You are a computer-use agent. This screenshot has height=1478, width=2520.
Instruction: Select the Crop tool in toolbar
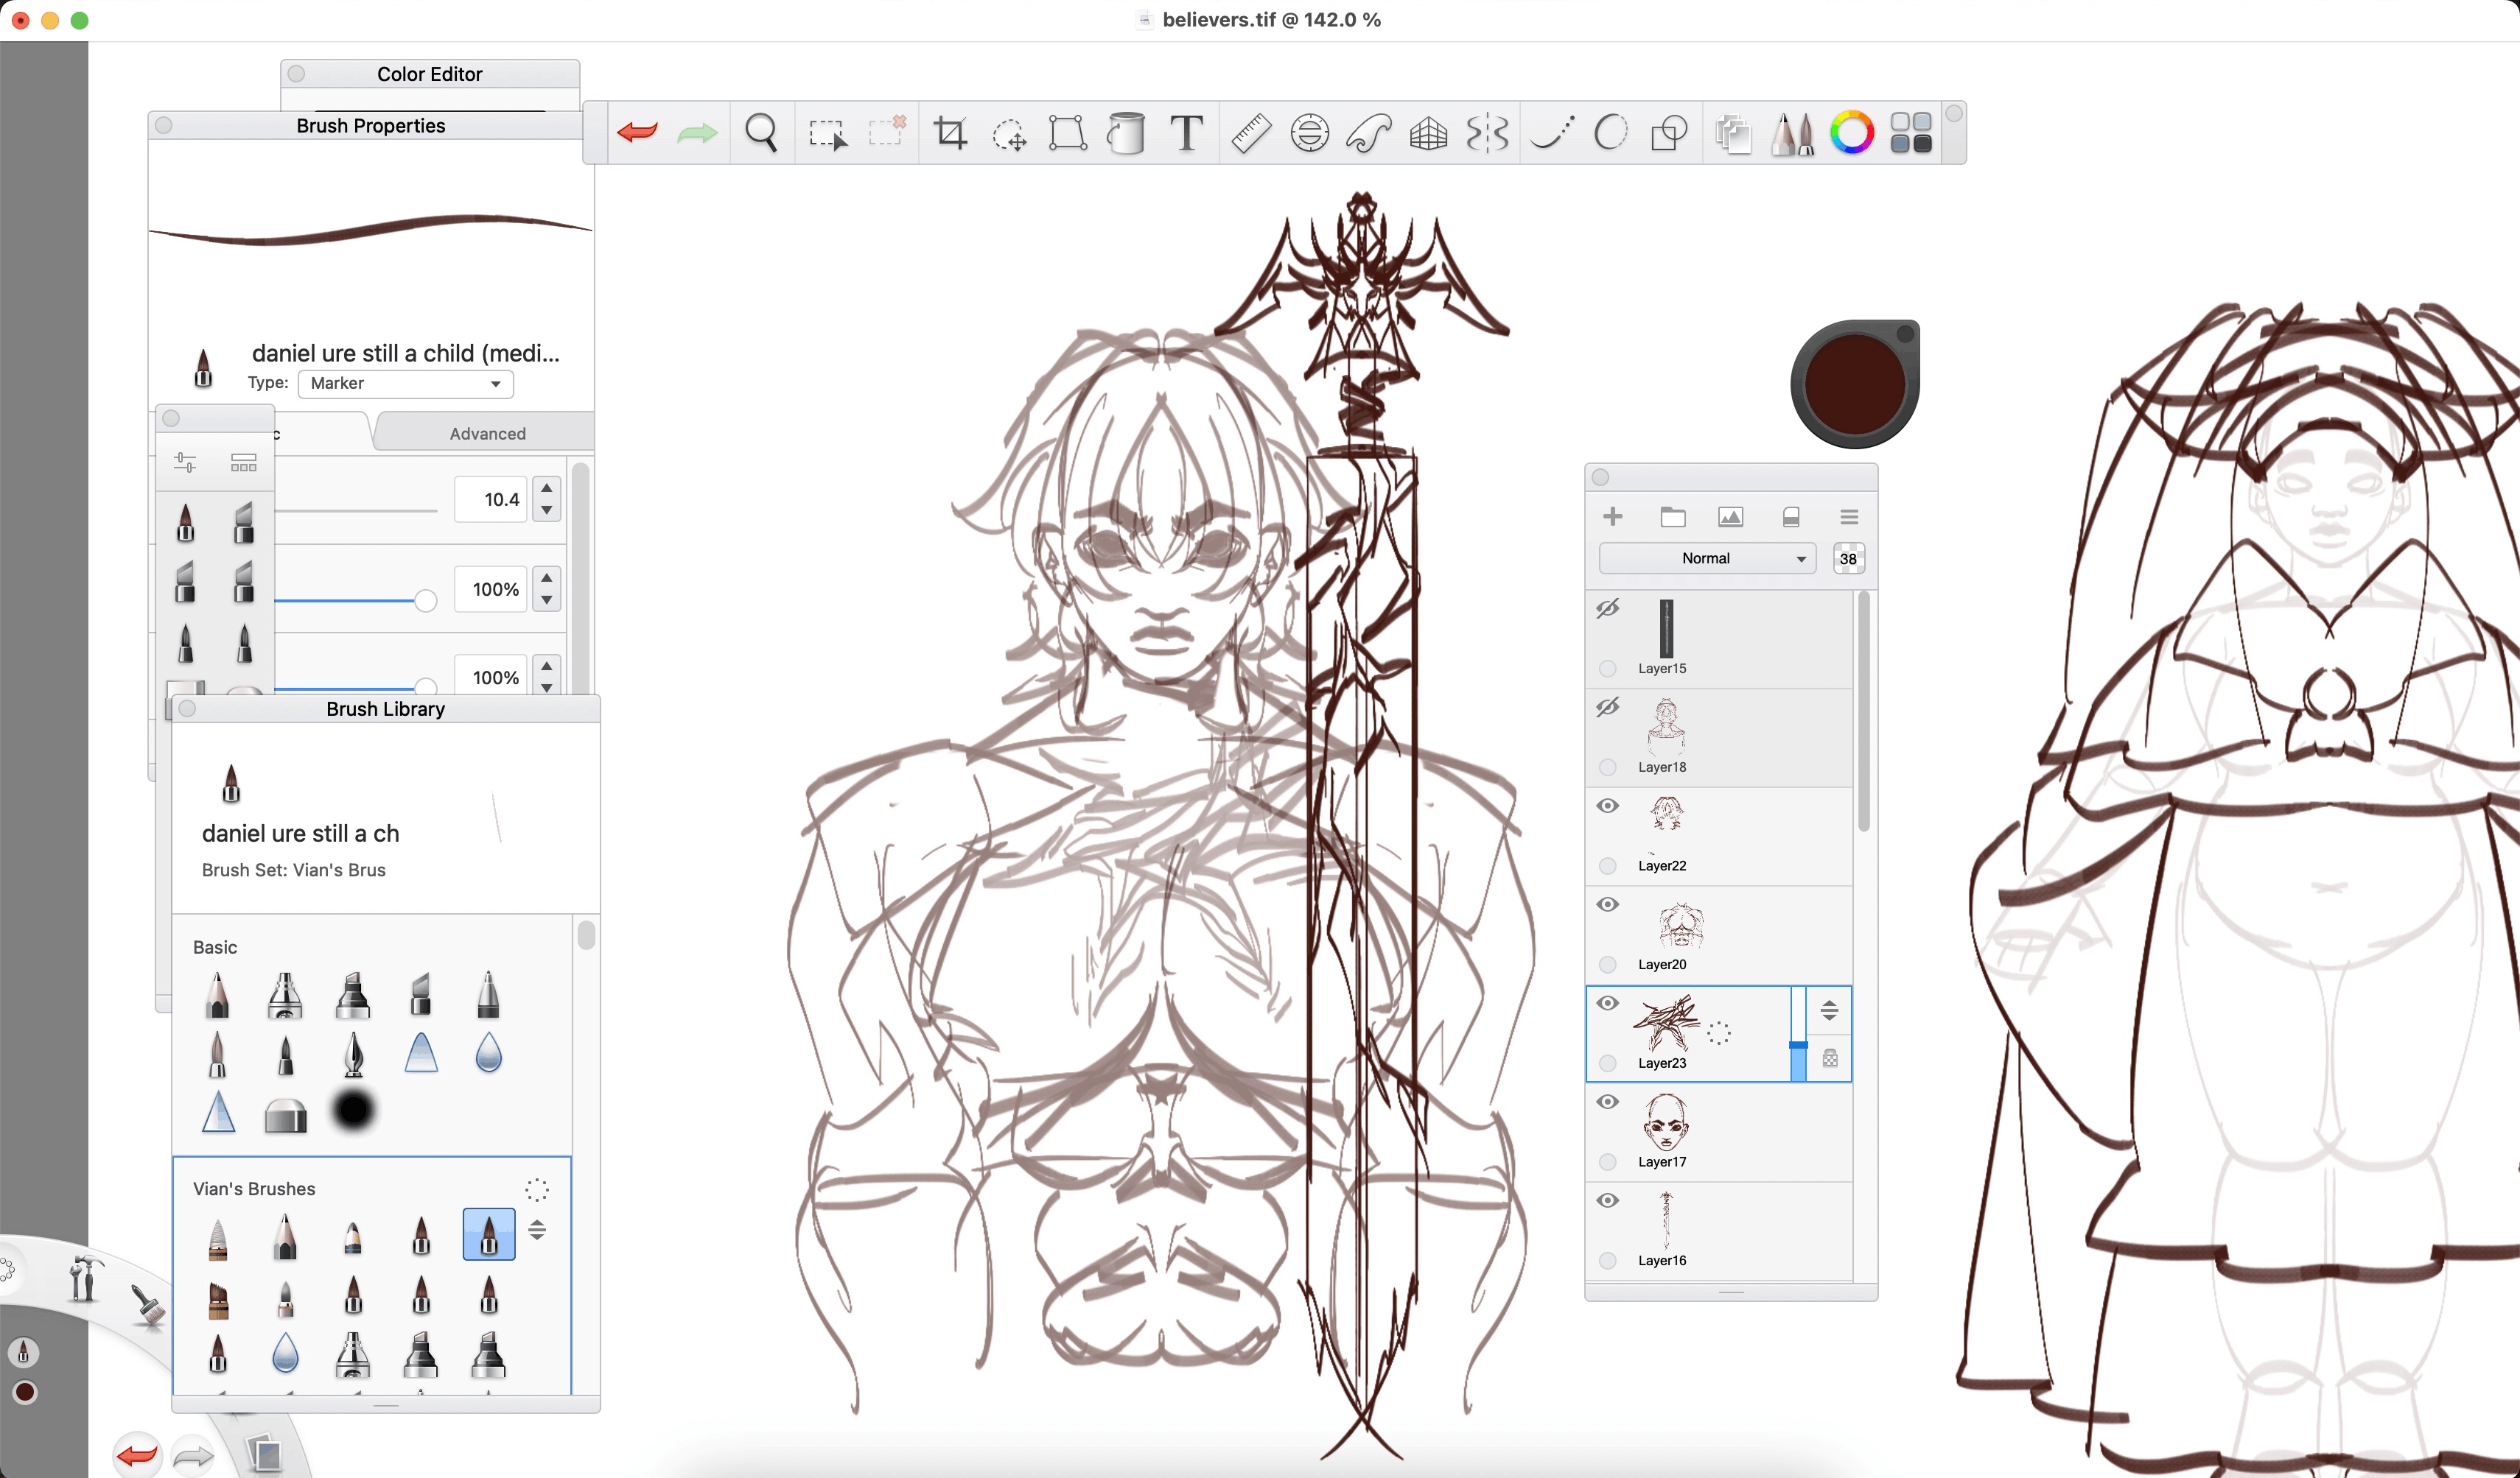pos(949,133)
